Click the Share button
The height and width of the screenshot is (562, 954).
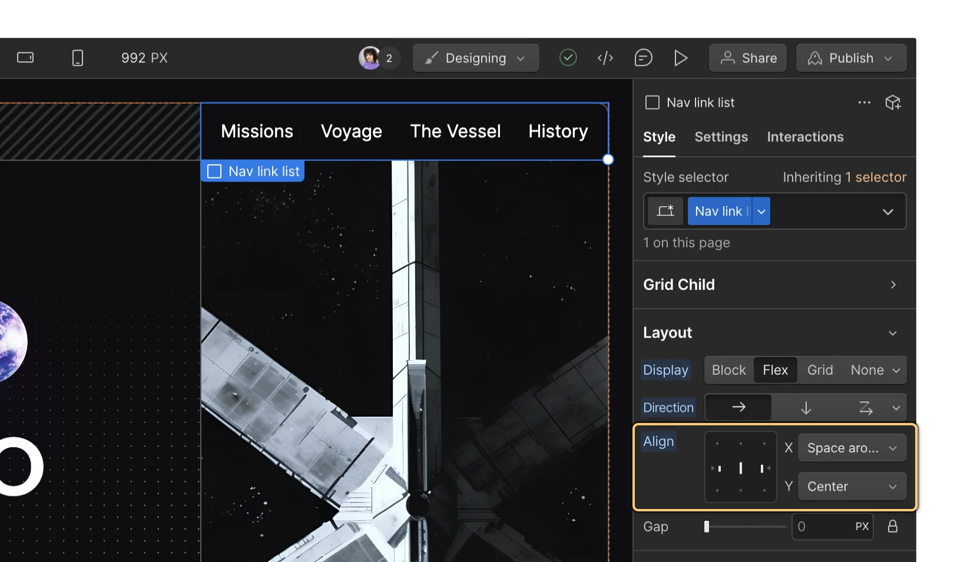pyautogui.click(x=748, y=58)
